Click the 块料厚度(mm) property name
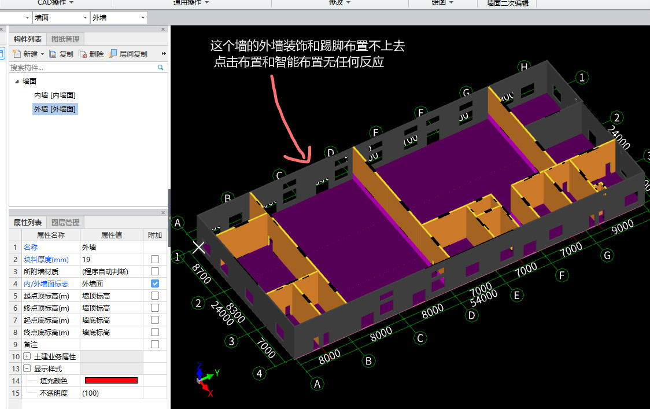 [x=46, y=259]
